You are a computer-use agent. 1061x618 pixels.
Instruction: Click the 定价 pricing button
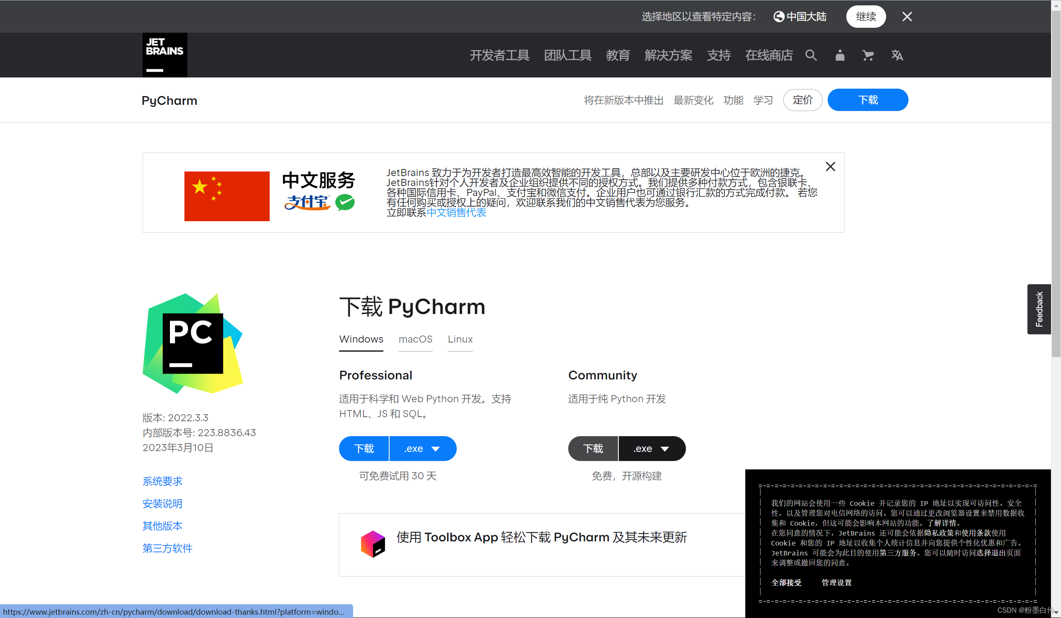(x=802, y=100)
